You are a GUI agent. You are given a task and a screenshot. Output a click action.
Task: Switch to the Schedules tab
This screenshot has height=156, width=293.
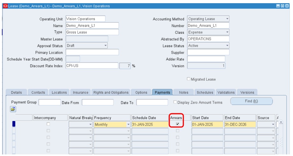204,93
